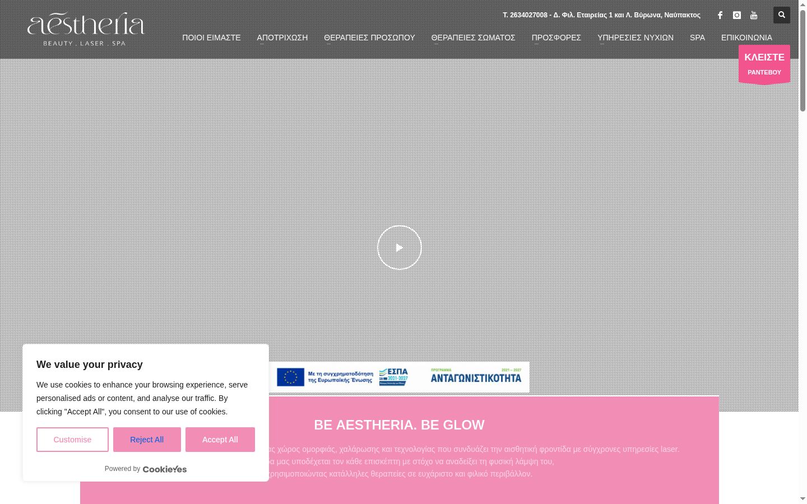
Task: Go to the SPA page
Action: click(x=698, y=38)
